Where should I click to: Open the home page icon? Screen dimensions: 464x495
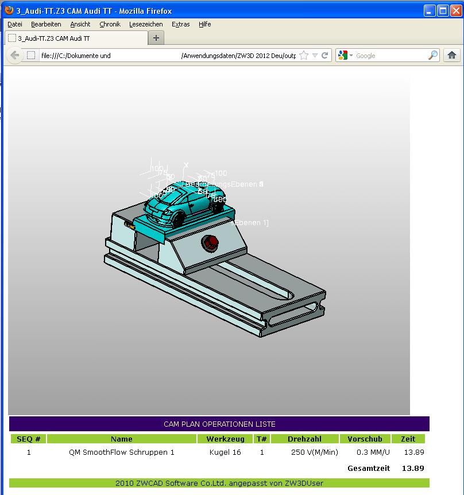point(452,55)
